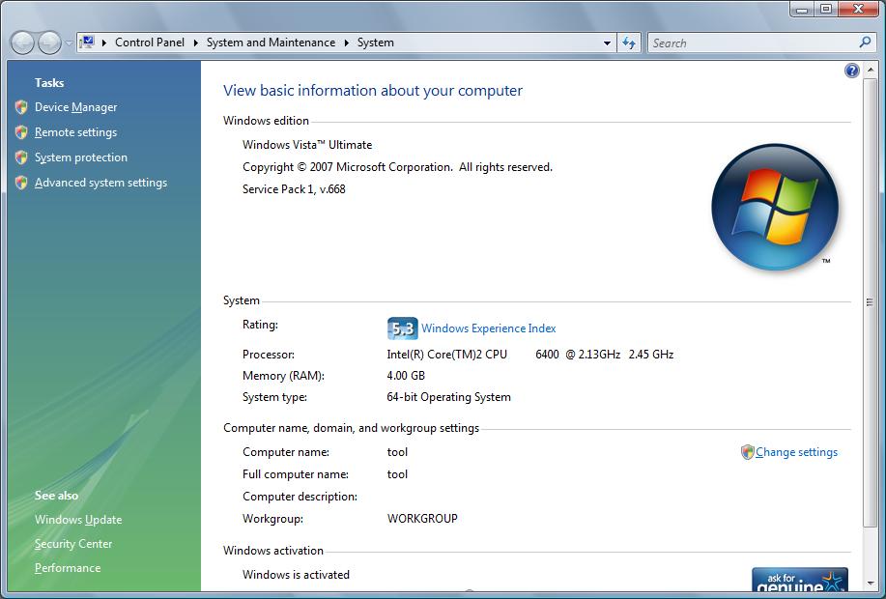The image size is (886, 599).
Task: Open Device Manager from Tasks
Action: tap(75, 107)
